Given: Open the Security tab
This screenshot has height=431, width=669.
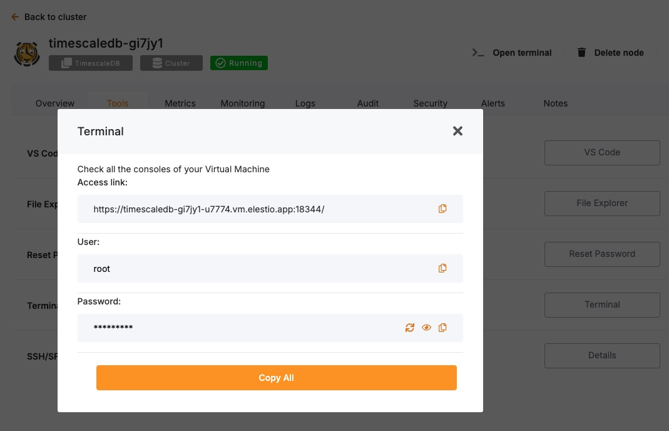Looking at the screenshot, I should click(430, 103).
